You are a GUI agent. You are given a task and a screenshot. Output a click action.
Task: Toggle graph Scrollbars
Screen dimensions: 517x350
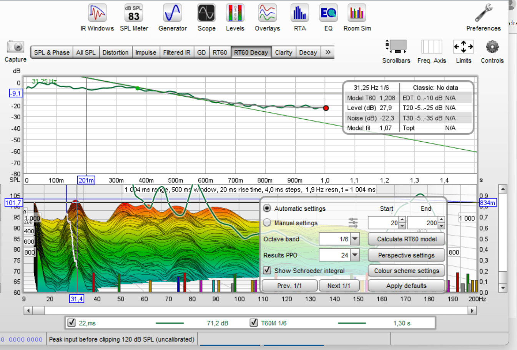pos(396,51)
